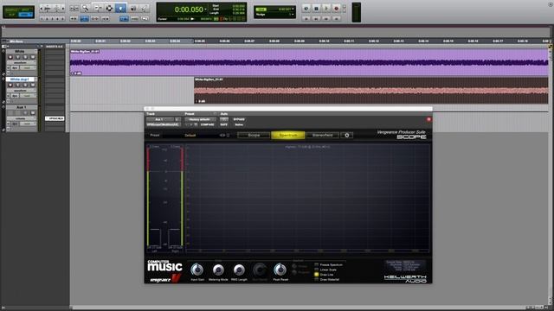The image size is (554, 311).
Task: Select the Pencil tool
Action: 145,8
